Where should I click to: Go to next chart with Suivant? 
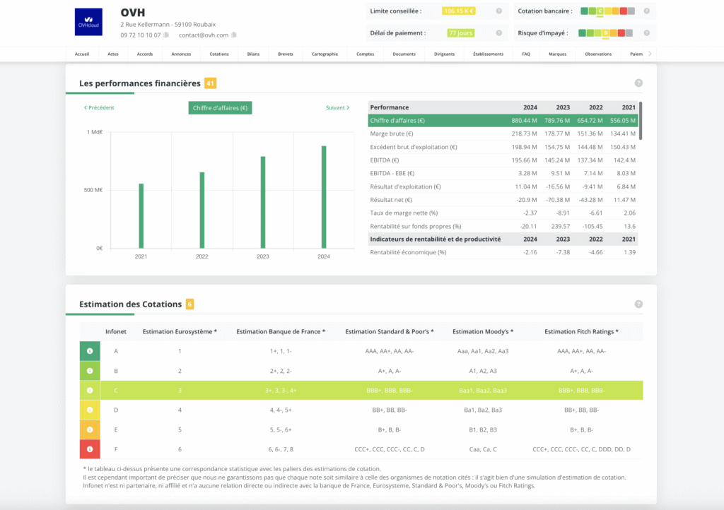pyautogui.click(x=337, y=108)
